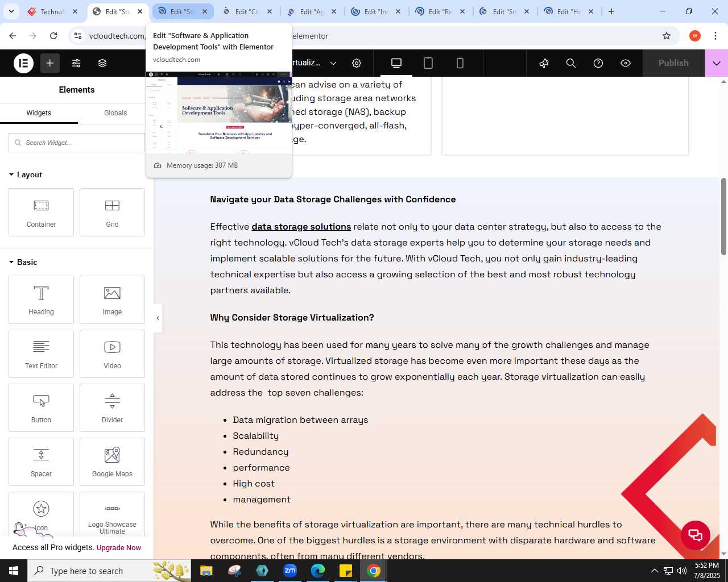Switch to the Edit "Re tab

[440, 11]
